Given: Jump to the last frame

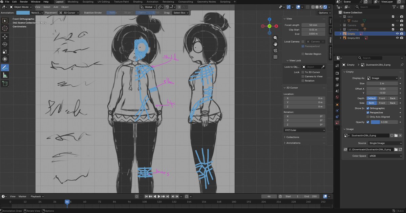Looking at the screenshot, I should pos(168,196).
